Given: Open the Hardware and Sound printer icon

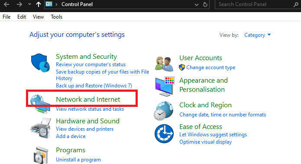Looking at the screenshot, I should click(x=41, y=128).
